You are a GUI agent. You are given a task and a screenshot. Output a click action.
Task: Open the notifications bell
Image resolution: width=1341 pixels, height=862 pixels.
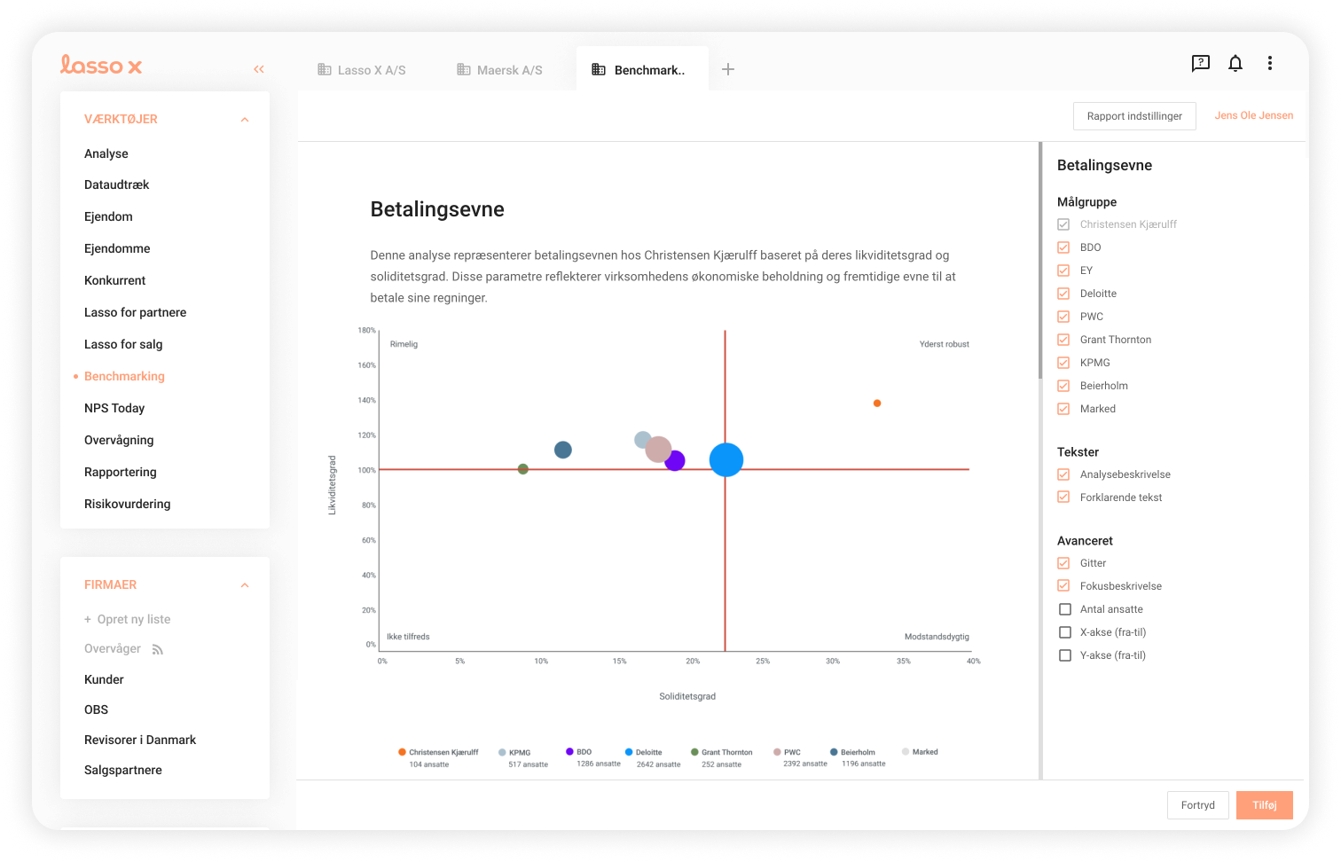click(x=1235, y=63)
